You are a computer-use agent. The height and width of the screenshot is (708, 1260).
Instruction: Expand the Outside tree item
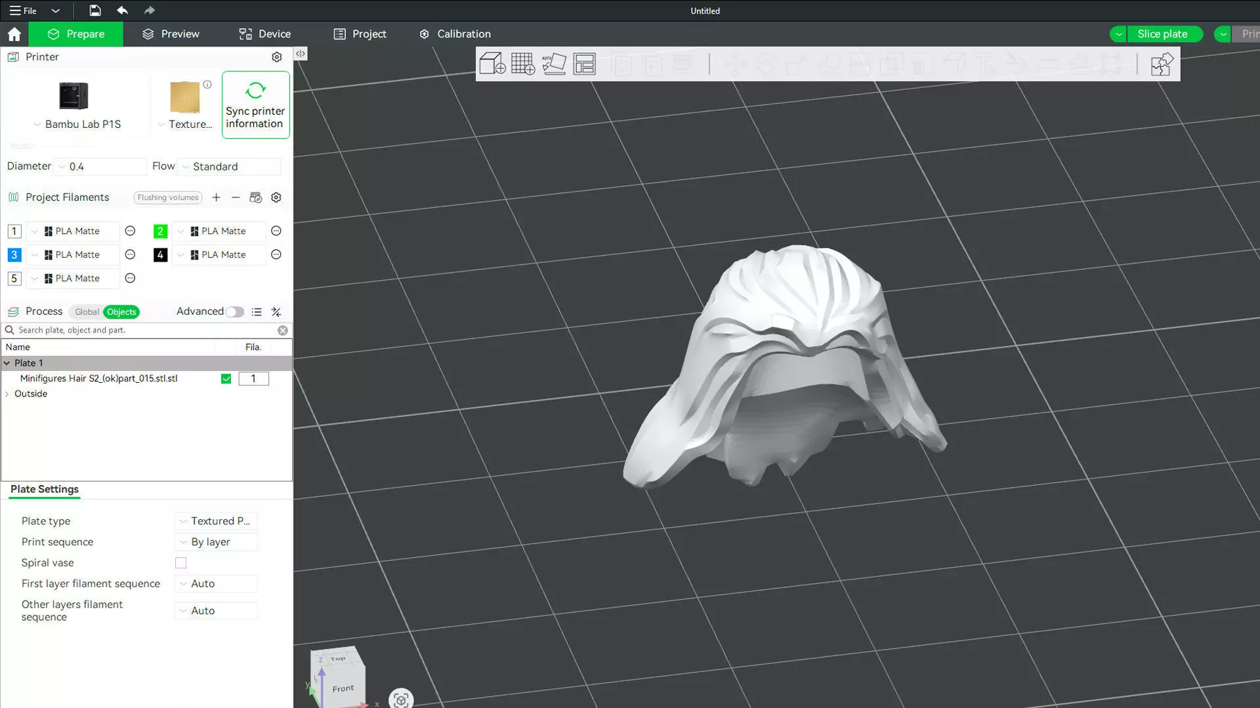pos(7,394)
